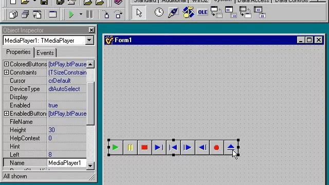Click the Pause toolbar icon
This screenshot has height=185, width=329.
coord(89,14)
